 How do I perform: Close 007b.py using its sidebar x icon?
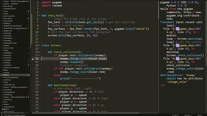2,75
